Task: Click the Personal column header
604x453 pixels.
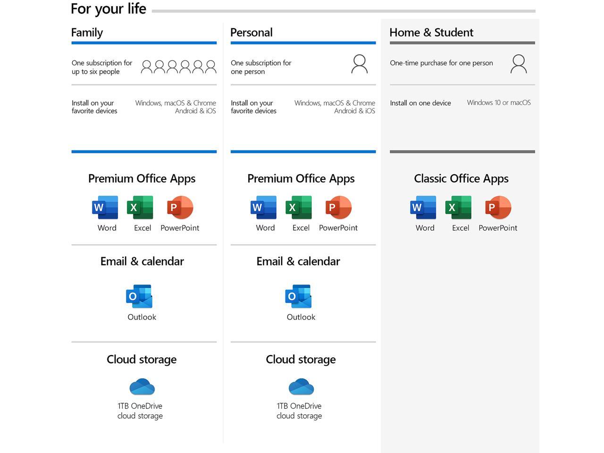Action: pyautogui.click(x=251, y=32)
